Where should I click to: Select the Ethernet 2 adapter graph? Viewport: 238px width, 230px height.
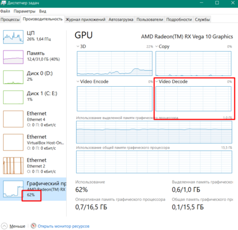13,166
